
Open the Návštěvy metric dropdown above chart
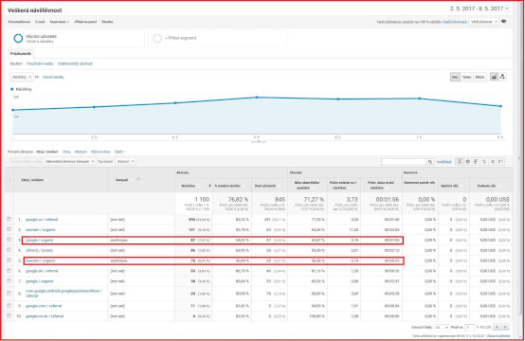coord(22,77)
